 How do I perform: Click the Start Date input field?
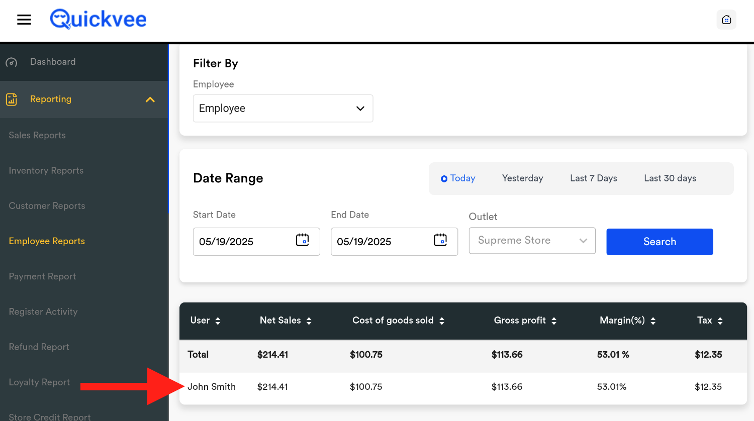click(241, 242)
